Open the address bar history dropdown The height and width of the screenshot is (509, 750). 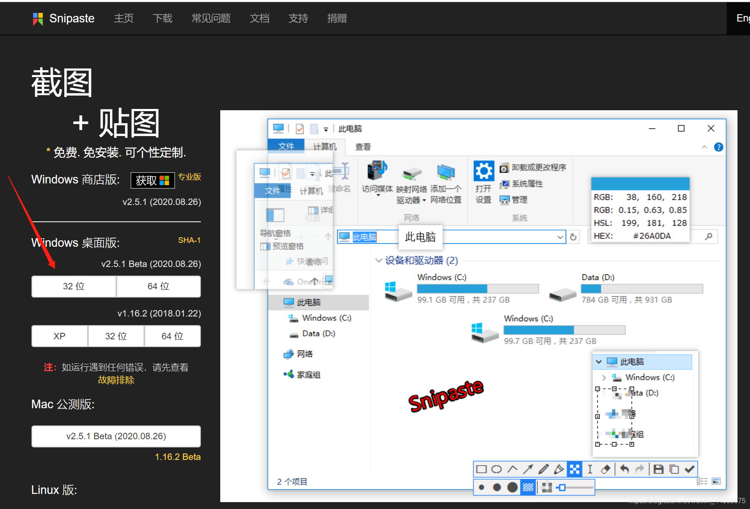[x=560, y=237]
